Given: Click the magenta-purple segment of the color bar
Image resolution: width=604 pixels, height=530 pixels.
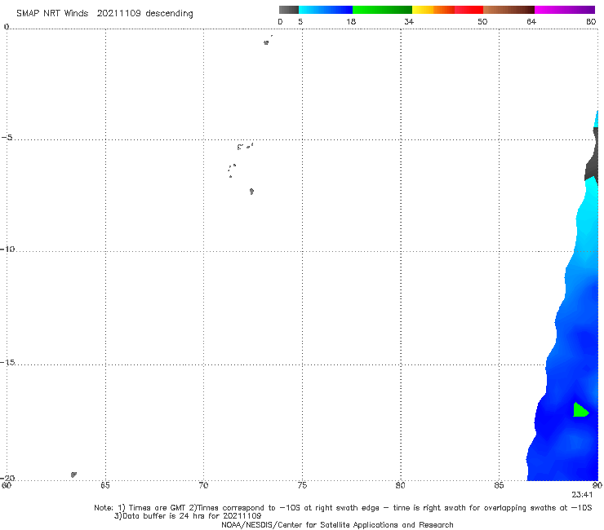Looking at the screenshot, I should point(565,10).
